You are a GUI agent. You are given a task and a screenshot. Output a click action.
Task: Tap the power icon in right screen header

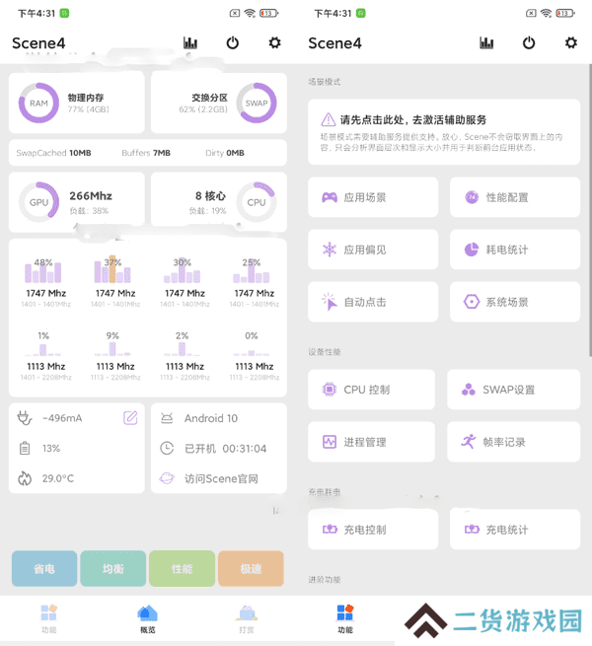[x=529, y=42]
